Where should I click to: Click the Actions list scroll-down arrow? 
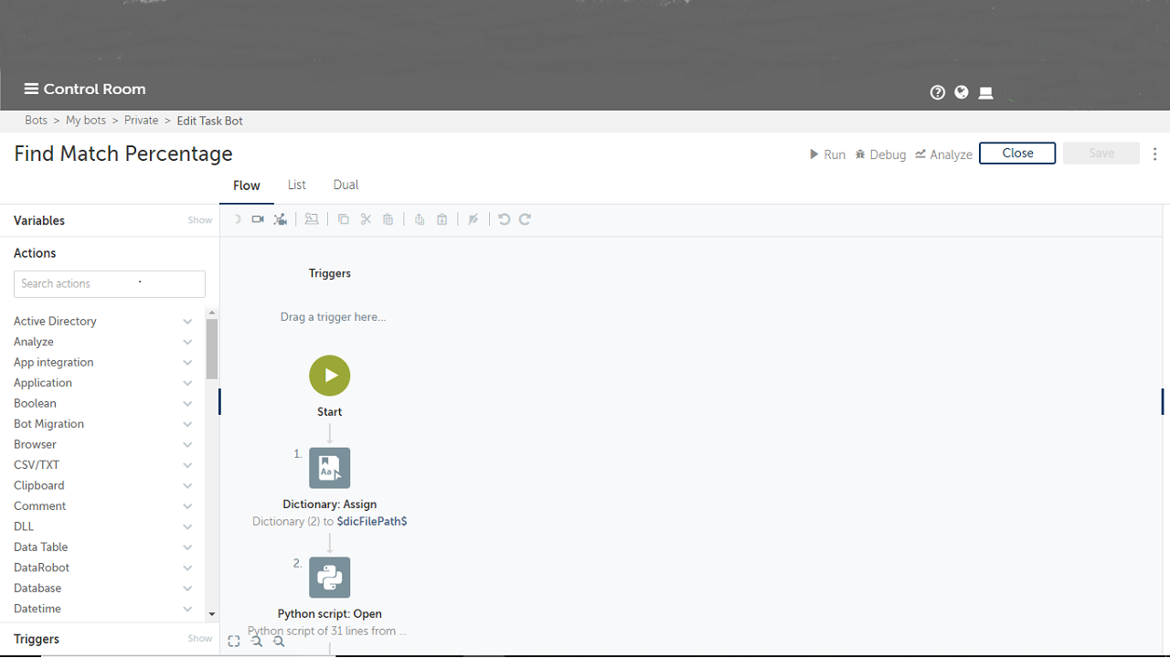[x=212, y=615]
